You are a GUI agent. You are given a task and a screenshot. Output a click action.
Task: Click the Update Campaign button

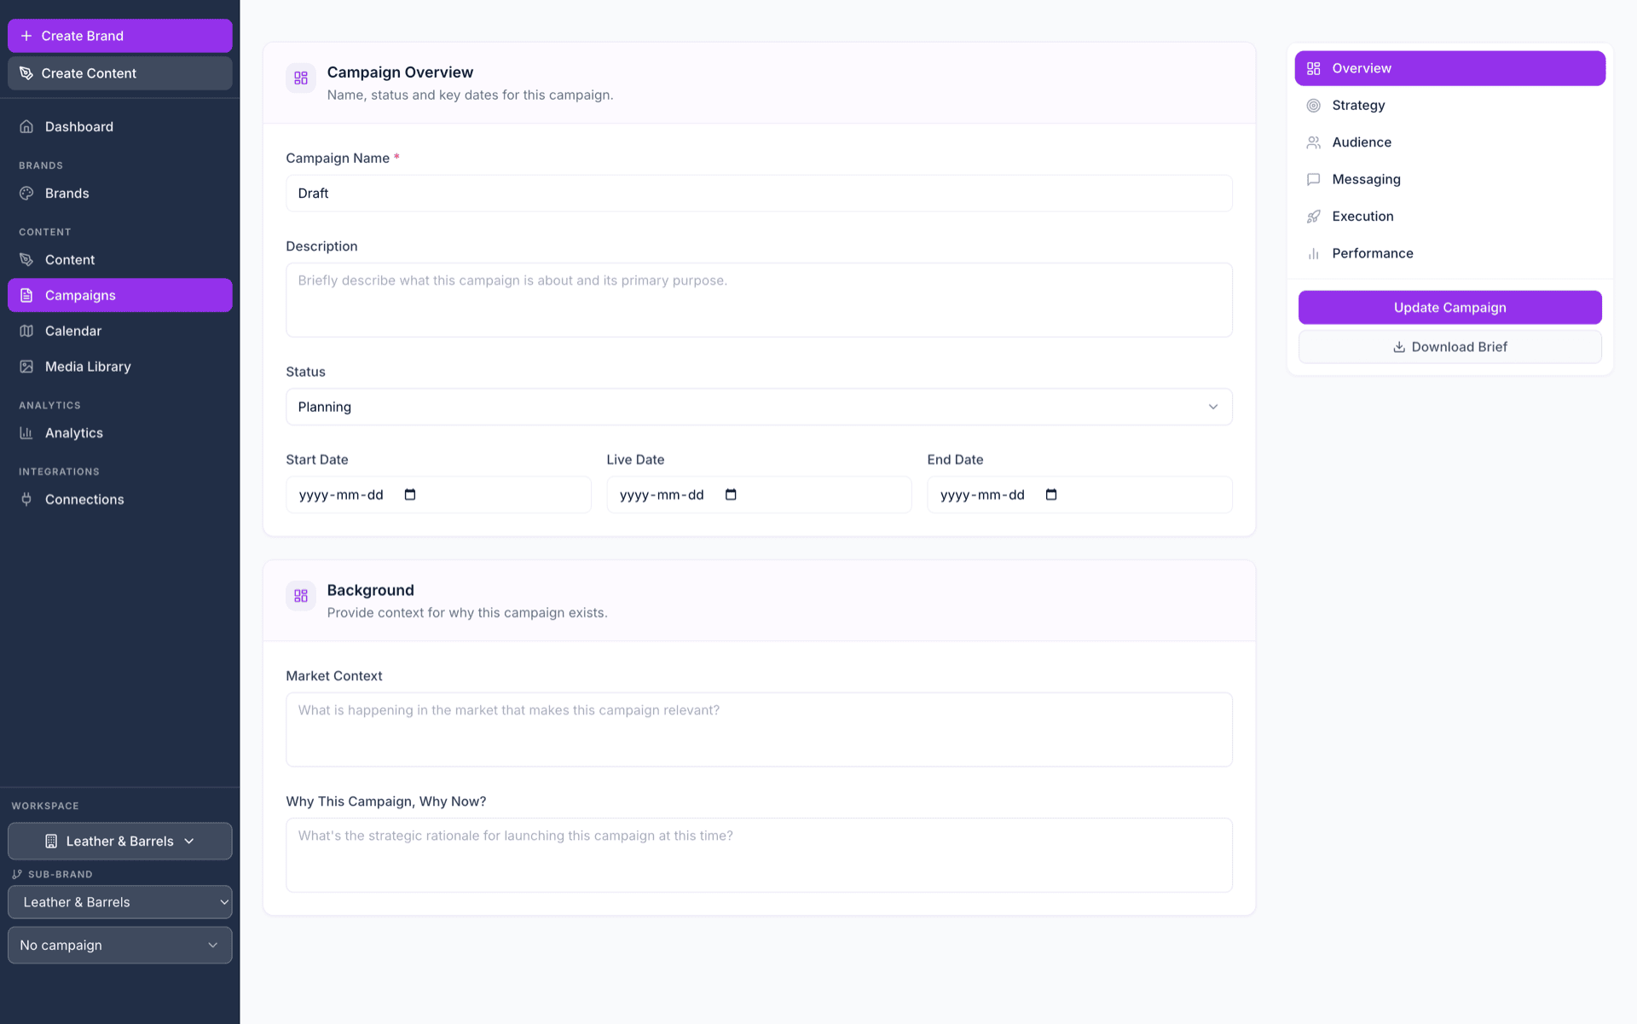pos(1449,307)
